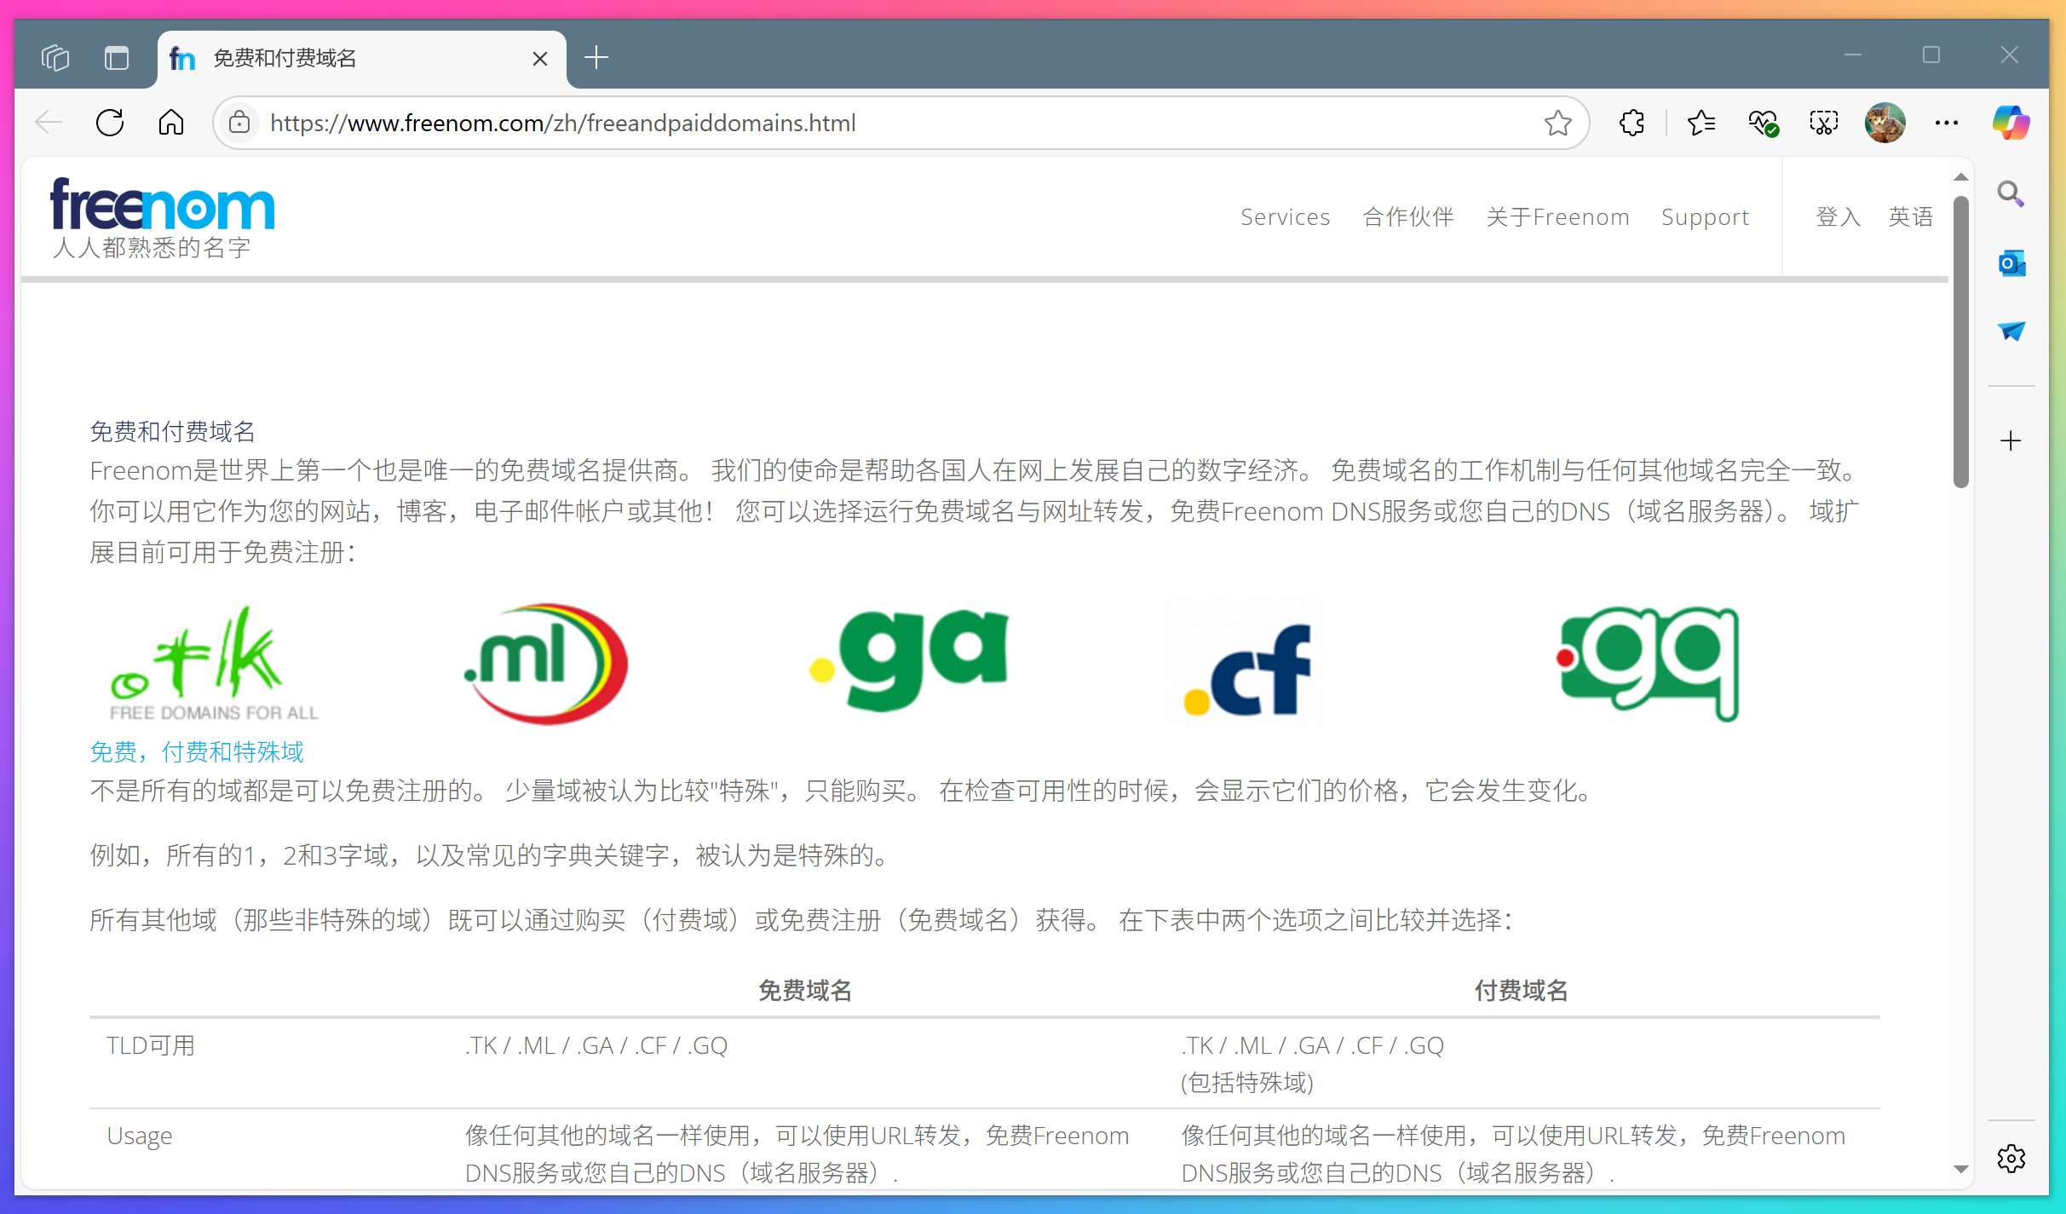This screenshot has height=1214, width=2066.
Task: Open the favorites list icon
Action: tap(1701, 122)
